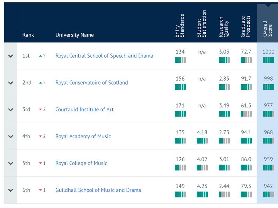This screenshot has height=208, width=278.
Task: Sort by Entry Standards column header
Action: (180, 26)
